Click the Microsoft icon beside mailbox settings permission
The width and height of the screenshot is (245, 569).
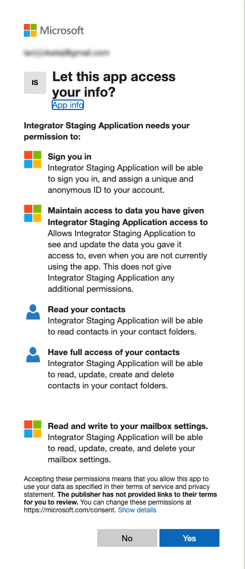pos(33,429)
